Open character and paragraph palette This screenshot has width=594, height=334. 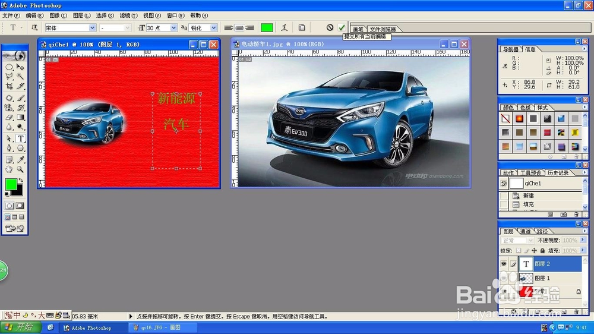pyautogui.click(x=302, y=28)
